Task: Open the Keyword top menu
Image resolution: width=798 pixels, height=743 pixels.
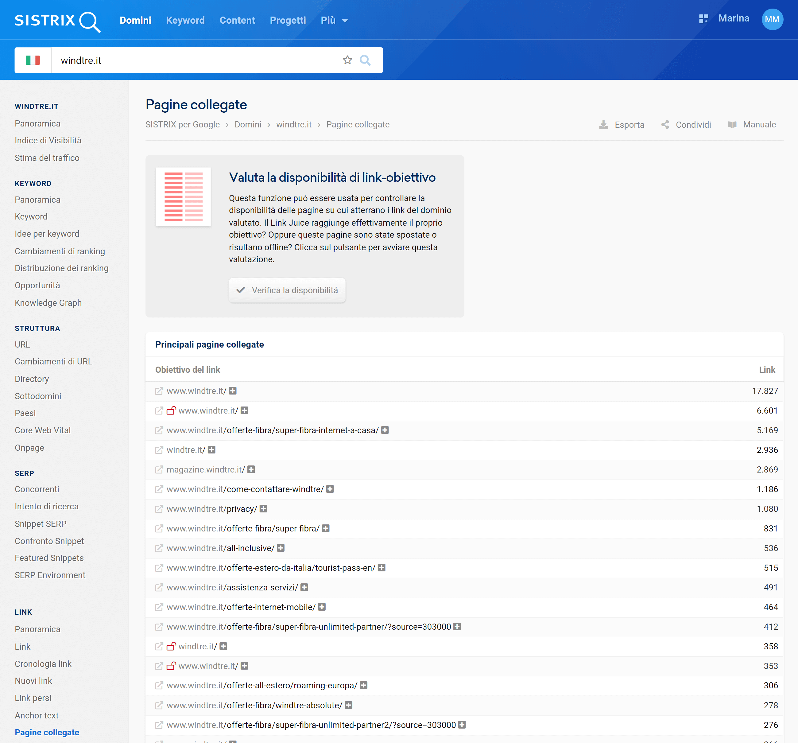Action: [185, 21]
